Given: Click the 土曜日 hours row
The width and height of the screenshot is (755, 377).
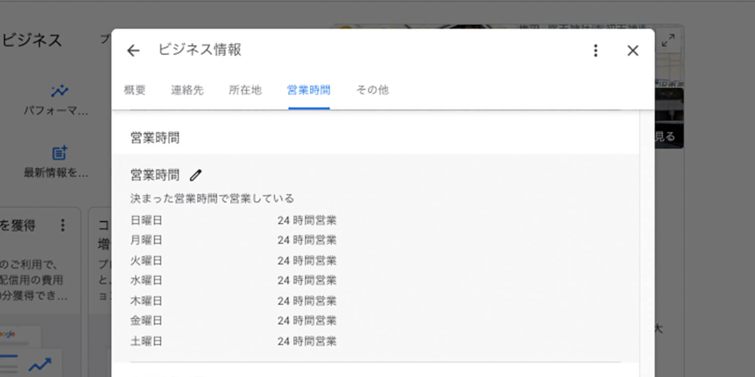Looking at the screenshot, I should click(233, 341).
